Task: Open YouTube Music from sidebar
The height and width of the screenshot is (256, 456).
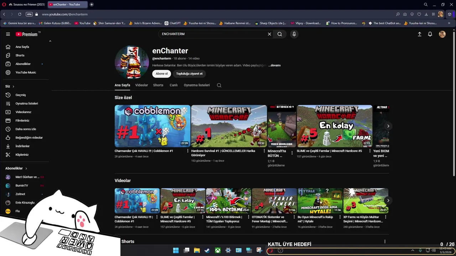Action: [26, 73]
